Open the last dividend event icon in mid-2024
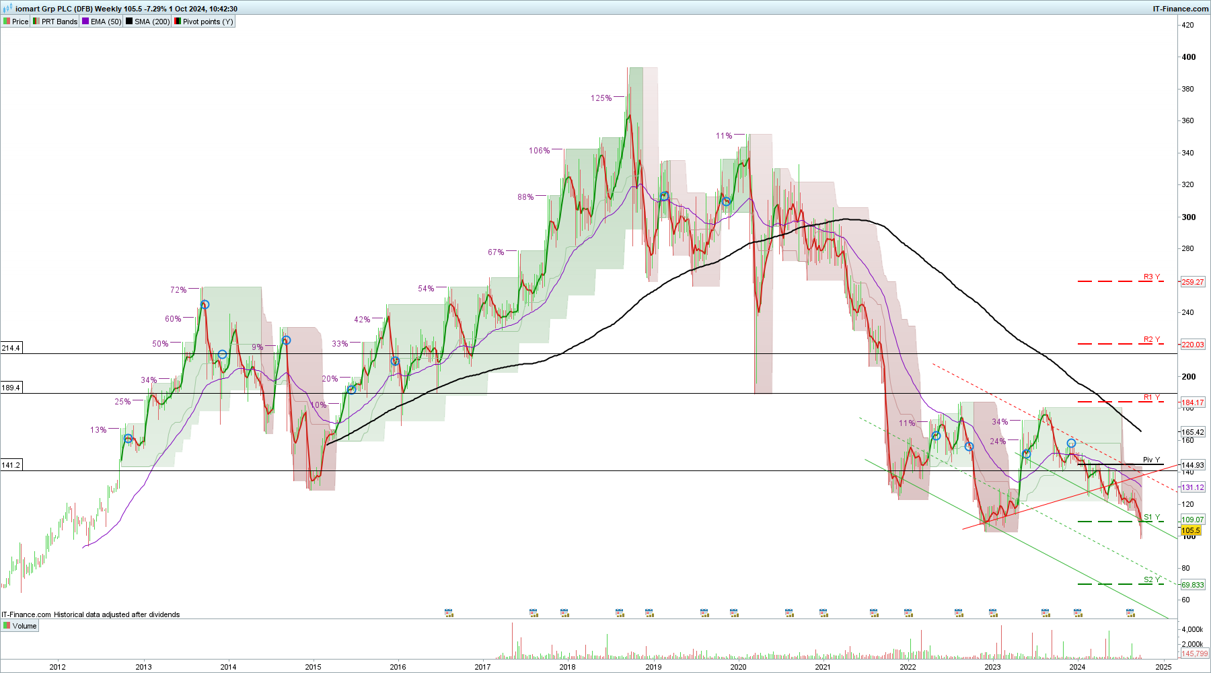 click(x=1132, y=613)
